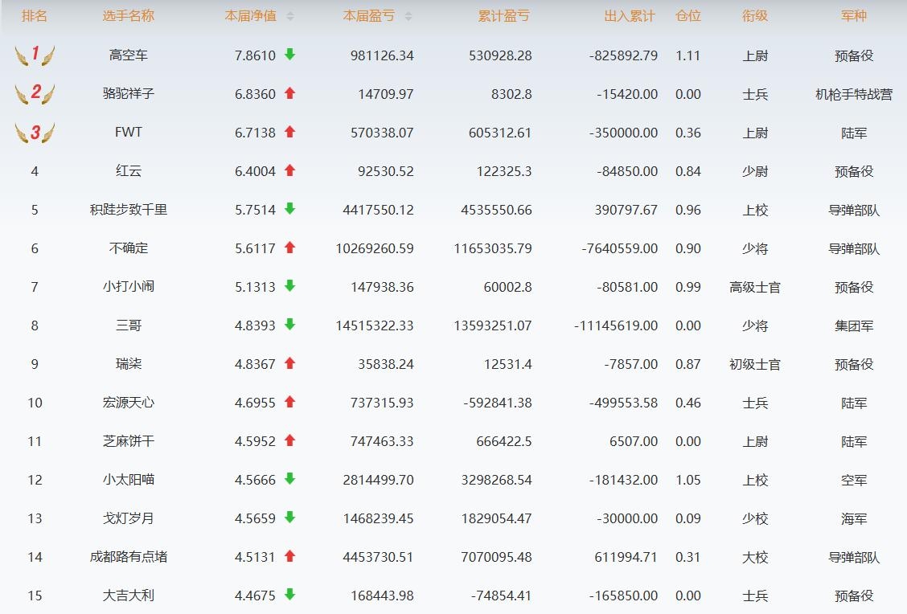Open player 成都路有点堵 details
The image size is (907, 614).
point(129,557)
